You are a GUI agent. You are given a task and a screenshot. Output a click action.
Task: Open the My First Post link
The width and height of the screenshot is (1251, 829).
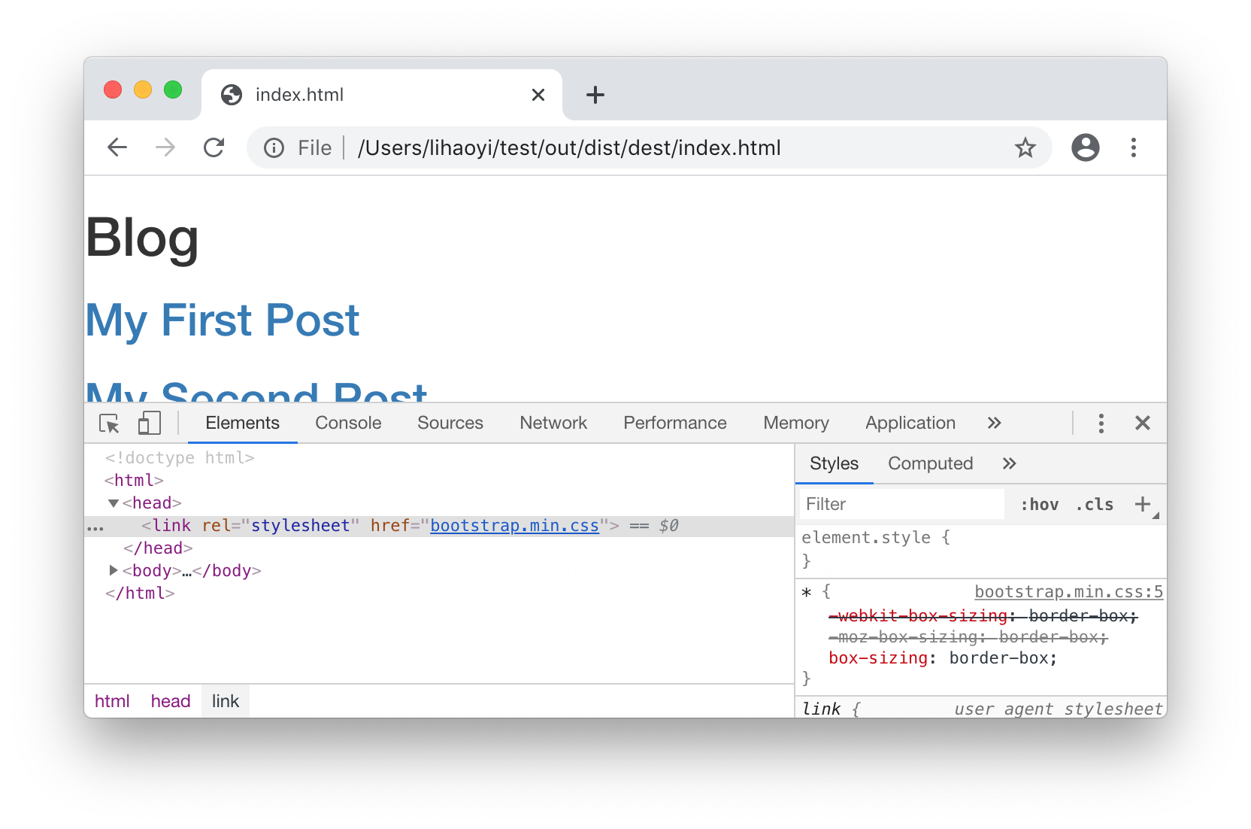[222, 320]
